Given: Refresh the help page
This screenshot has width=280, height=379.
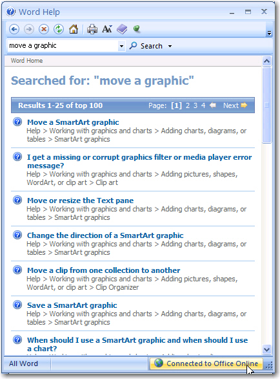Looking at the screenshot, I should [x=59, y=30].
